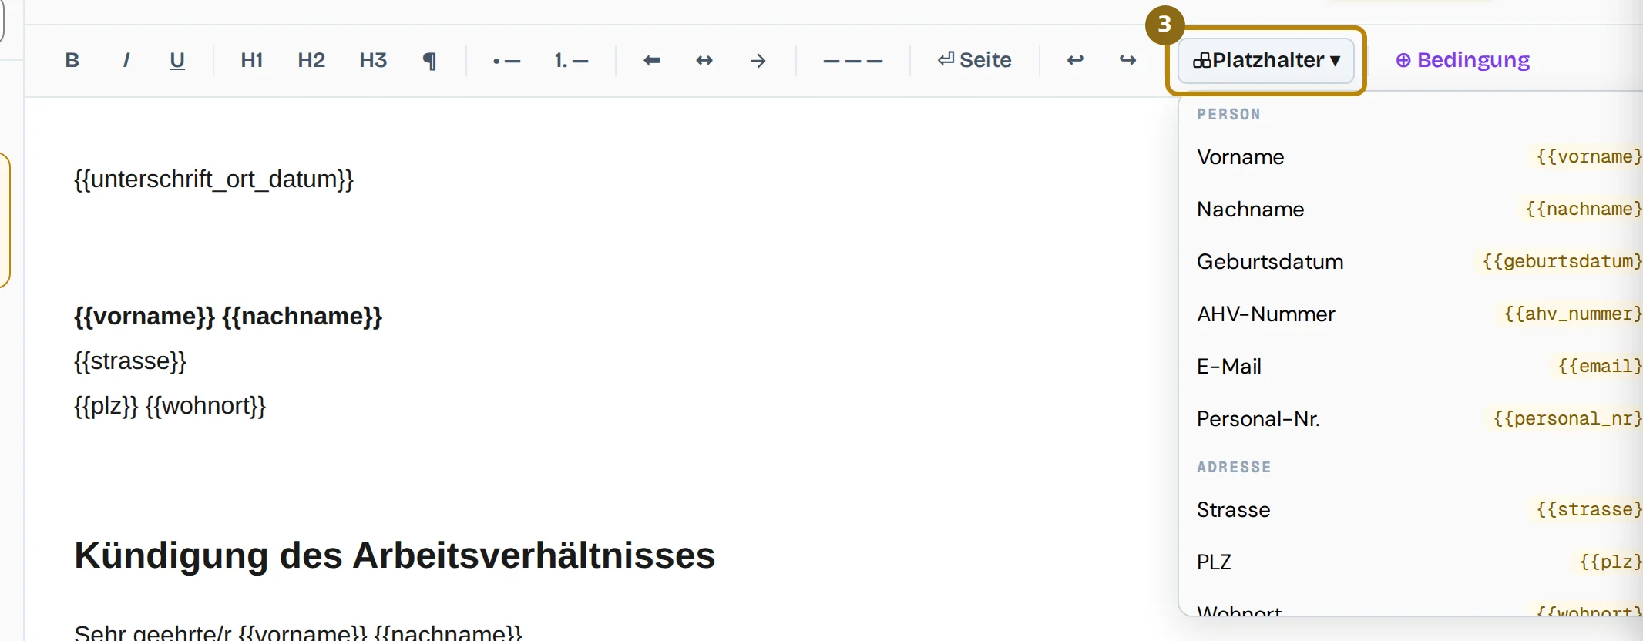Insert a bulleted list

pos(507,60)
